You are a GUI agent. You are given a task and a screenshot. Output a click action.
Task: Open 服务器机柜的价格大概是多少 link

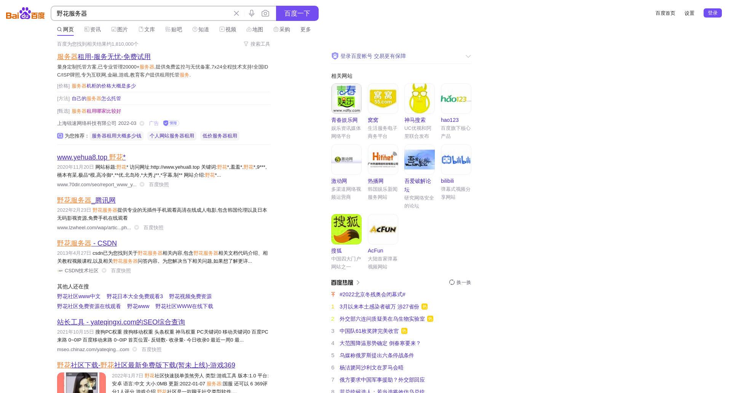pyautogui.click(x=104, y=86)
